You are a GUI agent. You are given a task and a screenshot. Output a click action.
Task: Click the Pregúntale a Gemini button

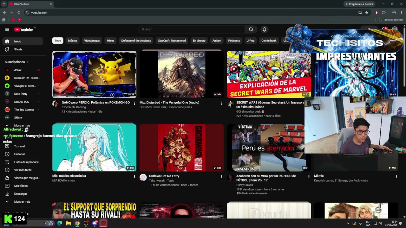[x=359, y=4]
